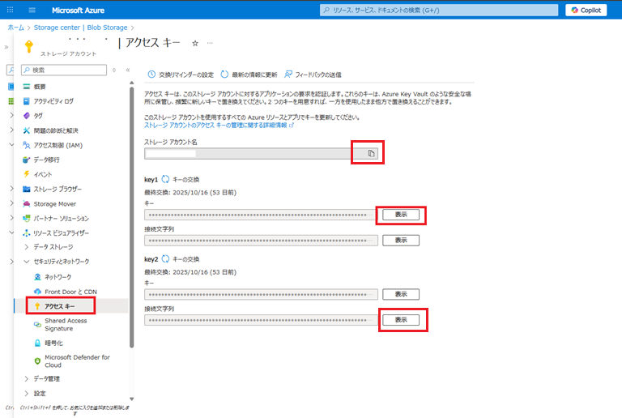The image size is (622, 418).
Task: Click the リソース ビジュアライザー icon
Action: 27,232
